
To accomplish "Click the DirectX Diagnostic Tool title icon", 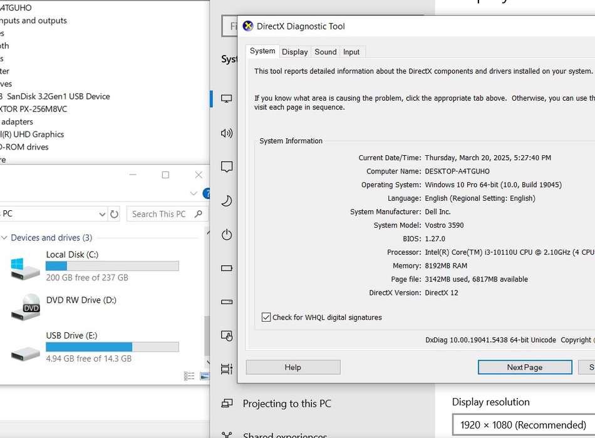I will pos(248,26).
